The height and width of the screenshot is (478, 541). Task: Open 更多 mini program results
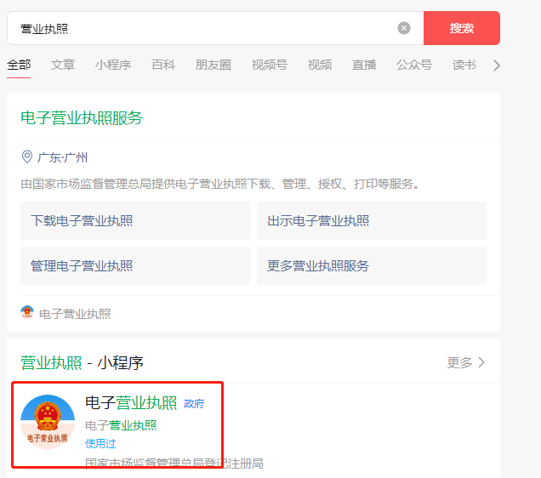(466, 362)
